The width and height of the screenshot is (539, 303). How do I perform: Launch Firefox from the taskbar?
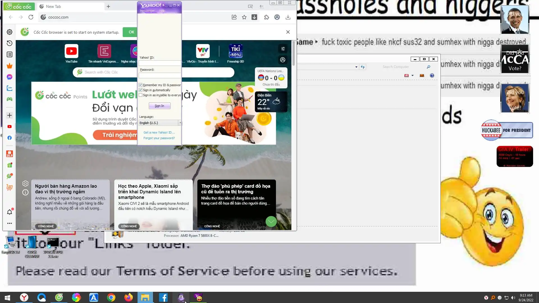(x=129, y=297)
